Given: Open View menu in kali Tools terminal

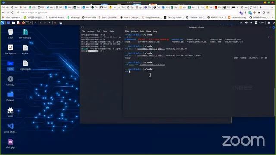Looking at the screenshot, I should point(148,31).
